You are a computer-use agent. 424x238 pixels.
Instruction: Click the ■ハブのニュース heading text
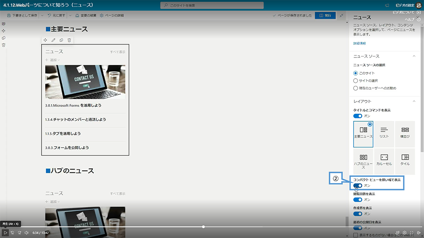click(70, 171)
